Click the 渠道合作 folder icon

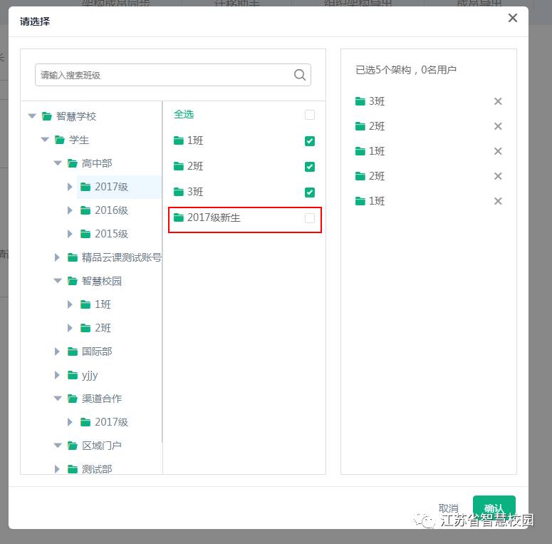coord(73,399)
